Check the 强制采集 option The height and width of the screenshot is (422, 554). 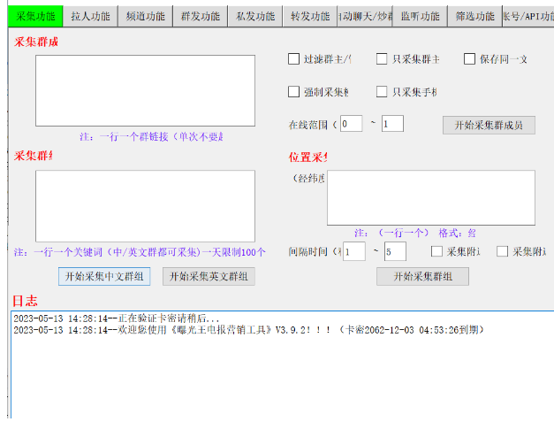pyautogui.click(x=294, y=92)
